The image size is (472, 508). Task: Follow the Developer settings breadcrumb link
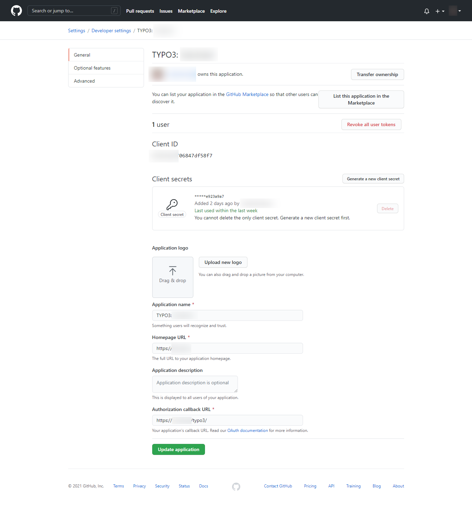111,31
